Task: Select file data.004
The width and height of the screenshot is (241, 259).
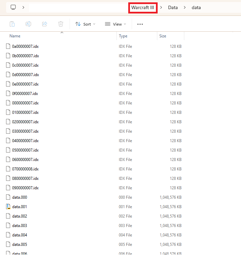Action: coord(20,235)
